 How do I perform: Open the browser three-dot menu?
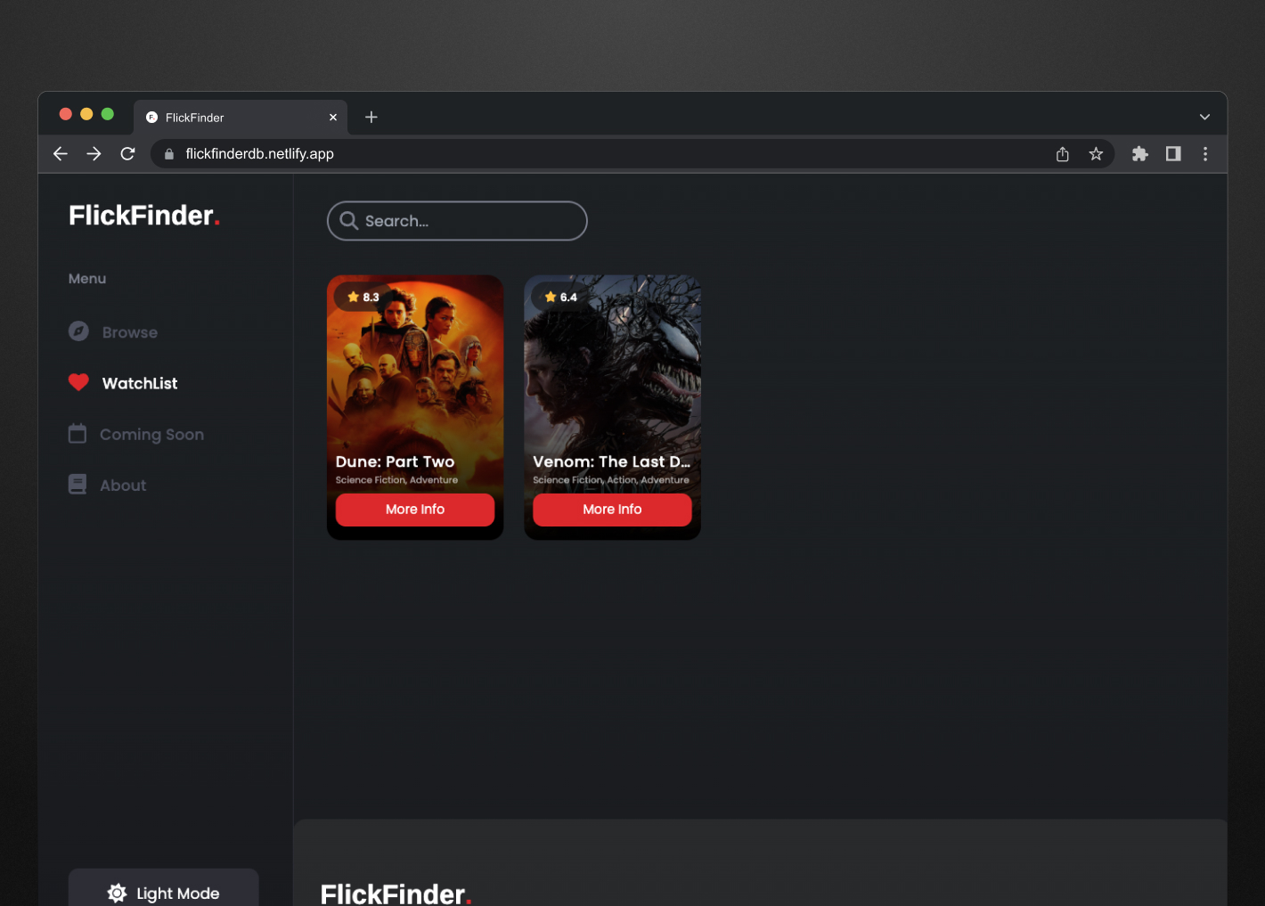1205,154
